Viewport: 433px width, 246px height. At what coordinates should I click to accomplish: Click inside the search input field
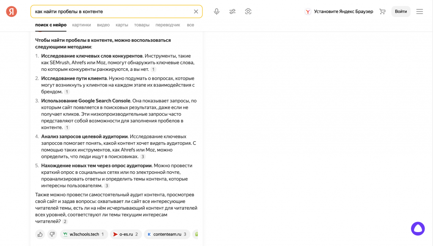110,11
